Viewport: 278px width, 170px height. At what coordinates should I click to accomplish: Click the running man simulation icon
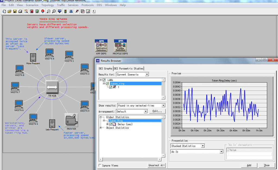77,11
